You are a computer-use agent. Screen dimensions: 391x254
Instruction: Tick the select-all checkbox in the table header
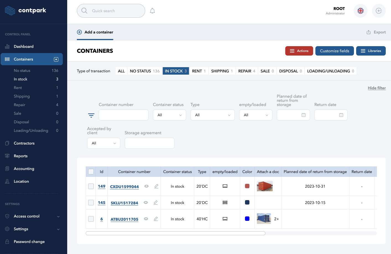pyautogui.click(x=91, y=171)
